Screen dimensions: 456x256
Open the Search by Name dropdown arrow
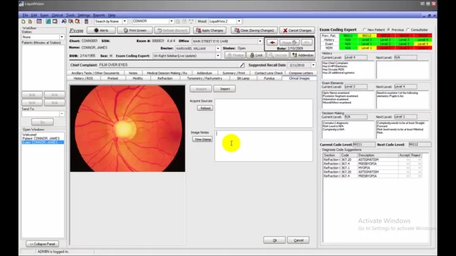tap(125, 21)
